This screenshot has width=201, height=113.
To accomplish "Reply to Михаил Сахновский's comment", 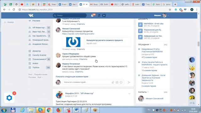I will click(x=81, y=49).
